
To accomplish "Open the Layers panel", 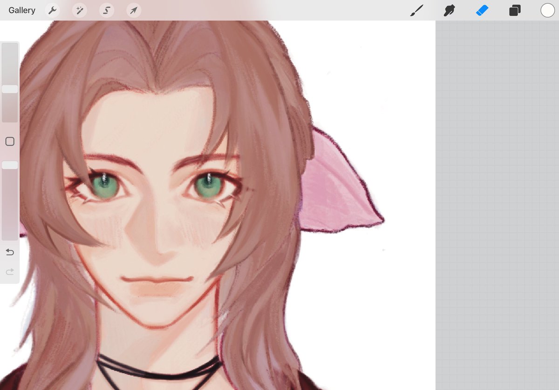I will click(x=515, y=10).
